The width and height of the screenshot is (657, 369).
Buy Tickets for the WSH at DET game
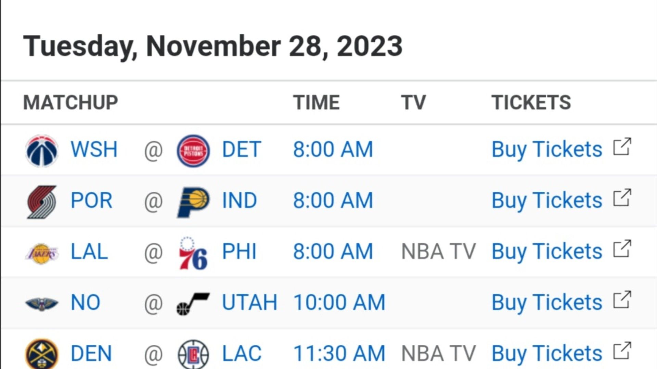546,150
